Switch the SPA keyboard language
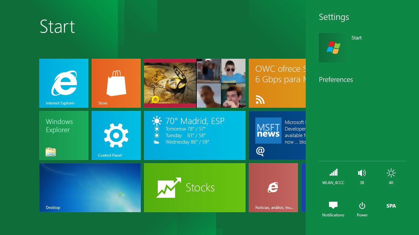Image resolution: width=419 pixels, height=235 pixels. (391, 206)
